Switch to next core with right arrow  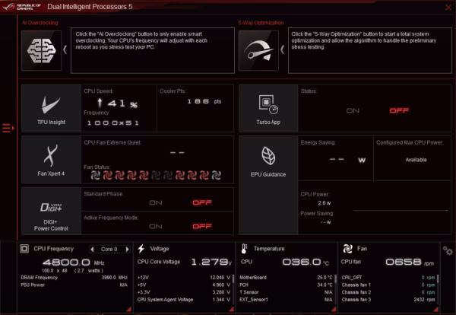click(127, 250)
